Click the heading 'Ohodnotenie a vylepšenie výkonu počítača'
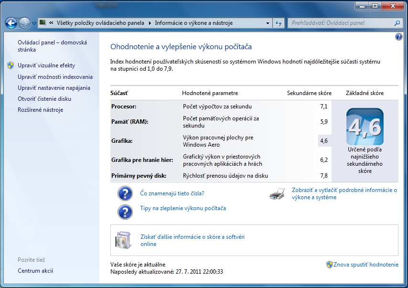 181,47
